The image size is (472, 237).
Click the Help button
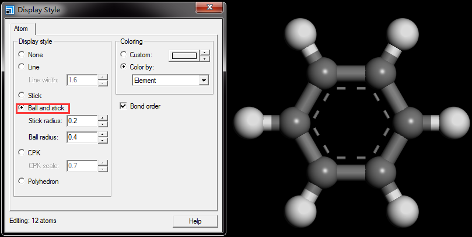pos(195,221)
